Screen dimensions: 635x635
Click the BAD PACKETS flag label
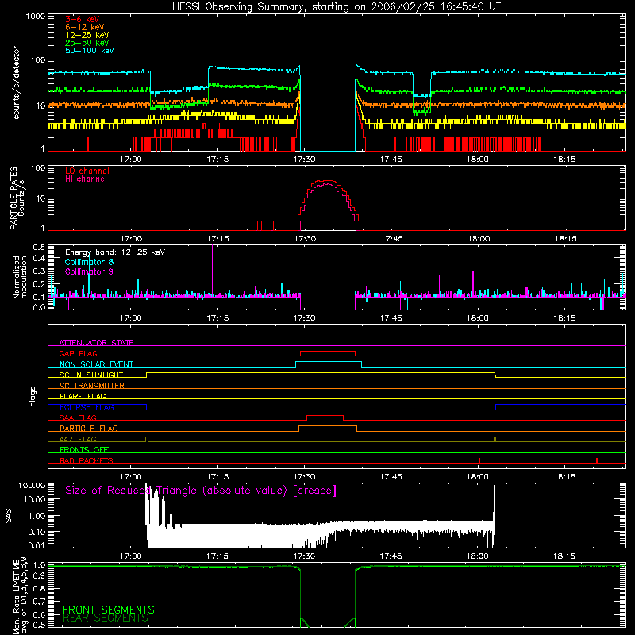(x=87, y=460)
